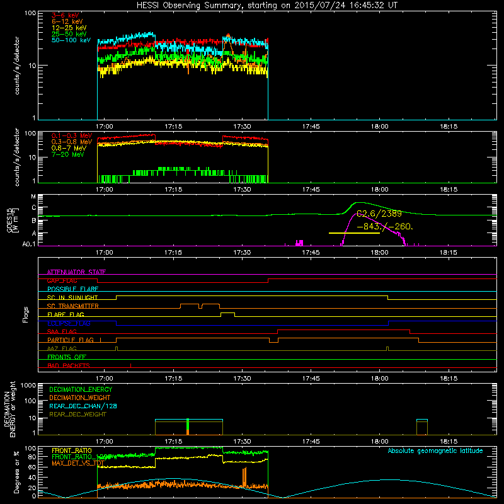Image resolution: width=504 pixels, height=504 pixels.
Task: Click the vertical Flags axis label
Action: [26, 314]
